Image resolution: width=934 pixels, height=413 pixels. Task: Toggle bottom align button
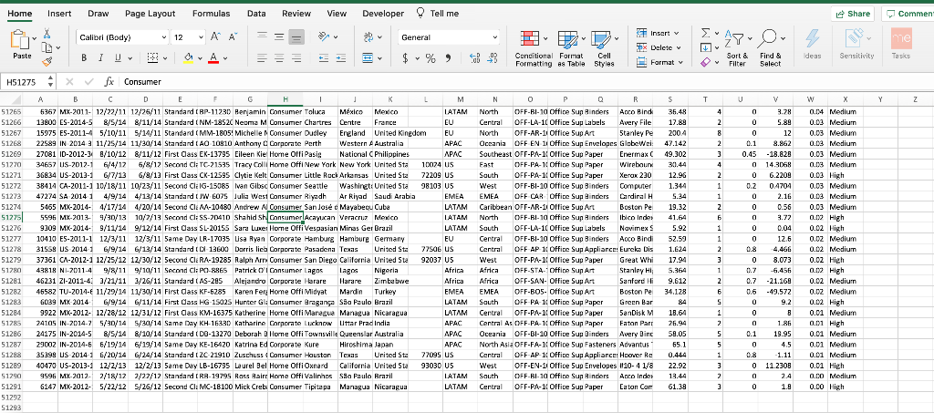pyautogui.click(x=296, y=36)
